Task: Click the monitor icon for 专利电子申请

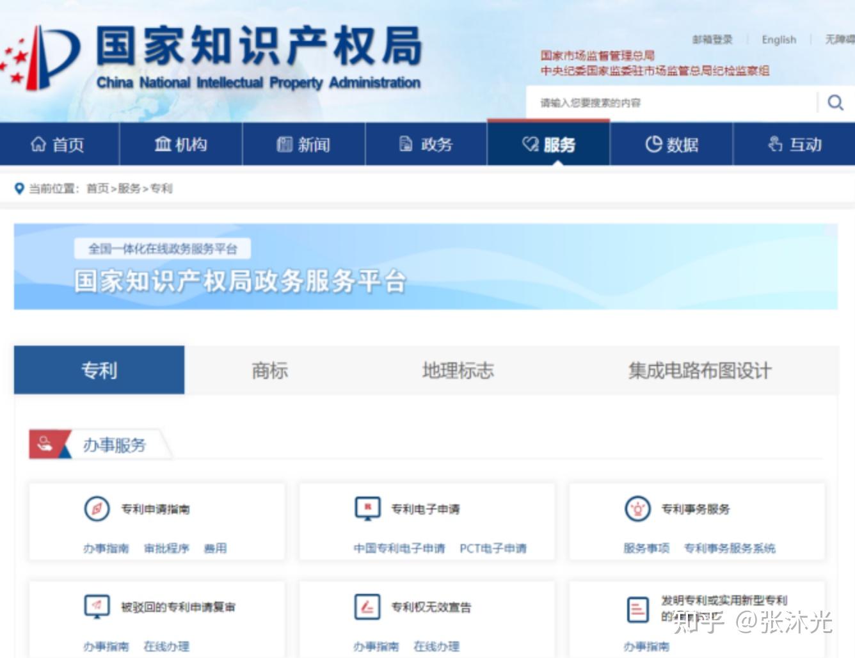Action: coord(366,508)
